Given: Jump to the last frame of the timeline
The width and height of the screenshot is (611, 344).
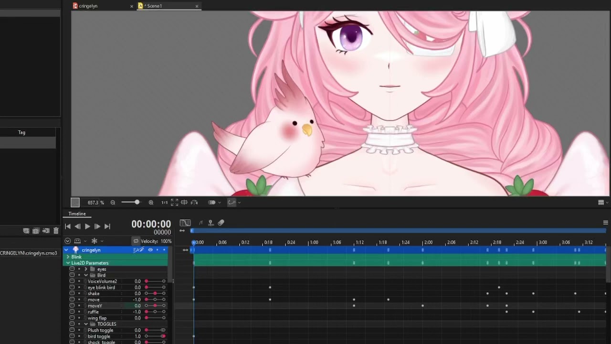Looking at the screenshot, I should [107, 226].
